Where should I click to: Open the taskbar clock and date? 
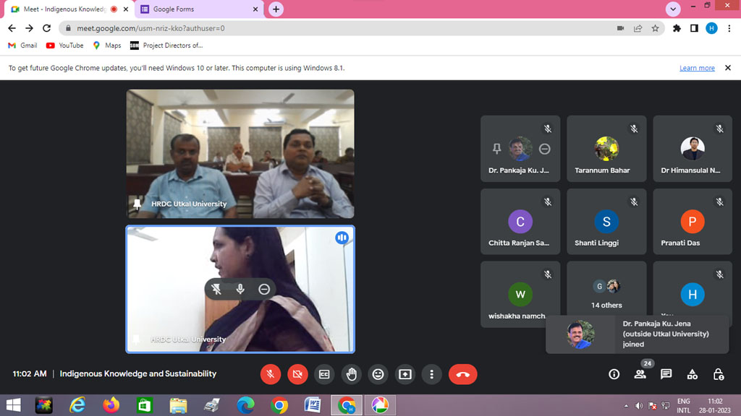pos(715,406)
